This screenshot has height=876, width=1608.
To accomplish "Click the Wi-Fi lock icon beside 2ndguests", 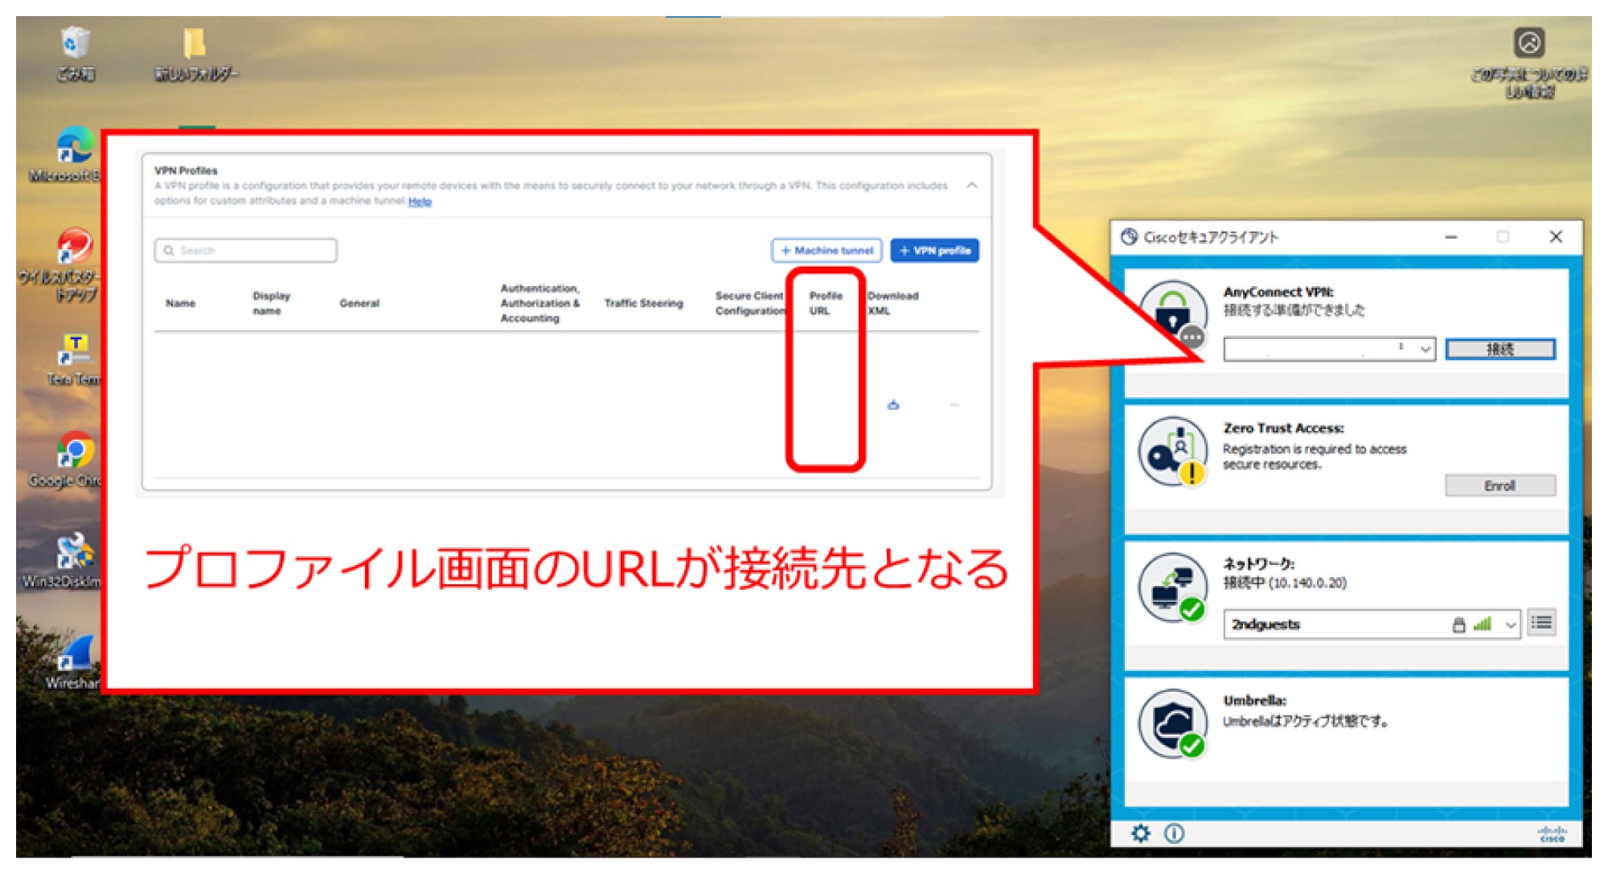I will pyautogui.click(x=1458, y=624).
